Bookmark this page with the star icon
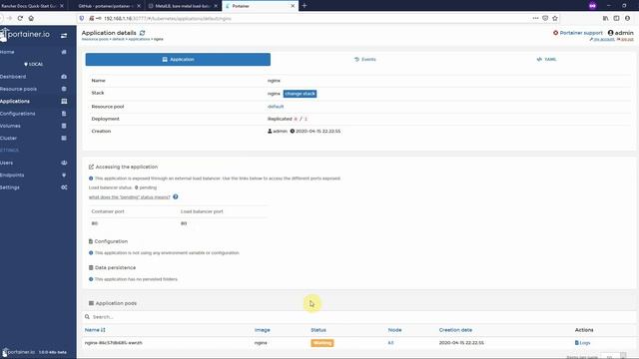 coord(555,18)
